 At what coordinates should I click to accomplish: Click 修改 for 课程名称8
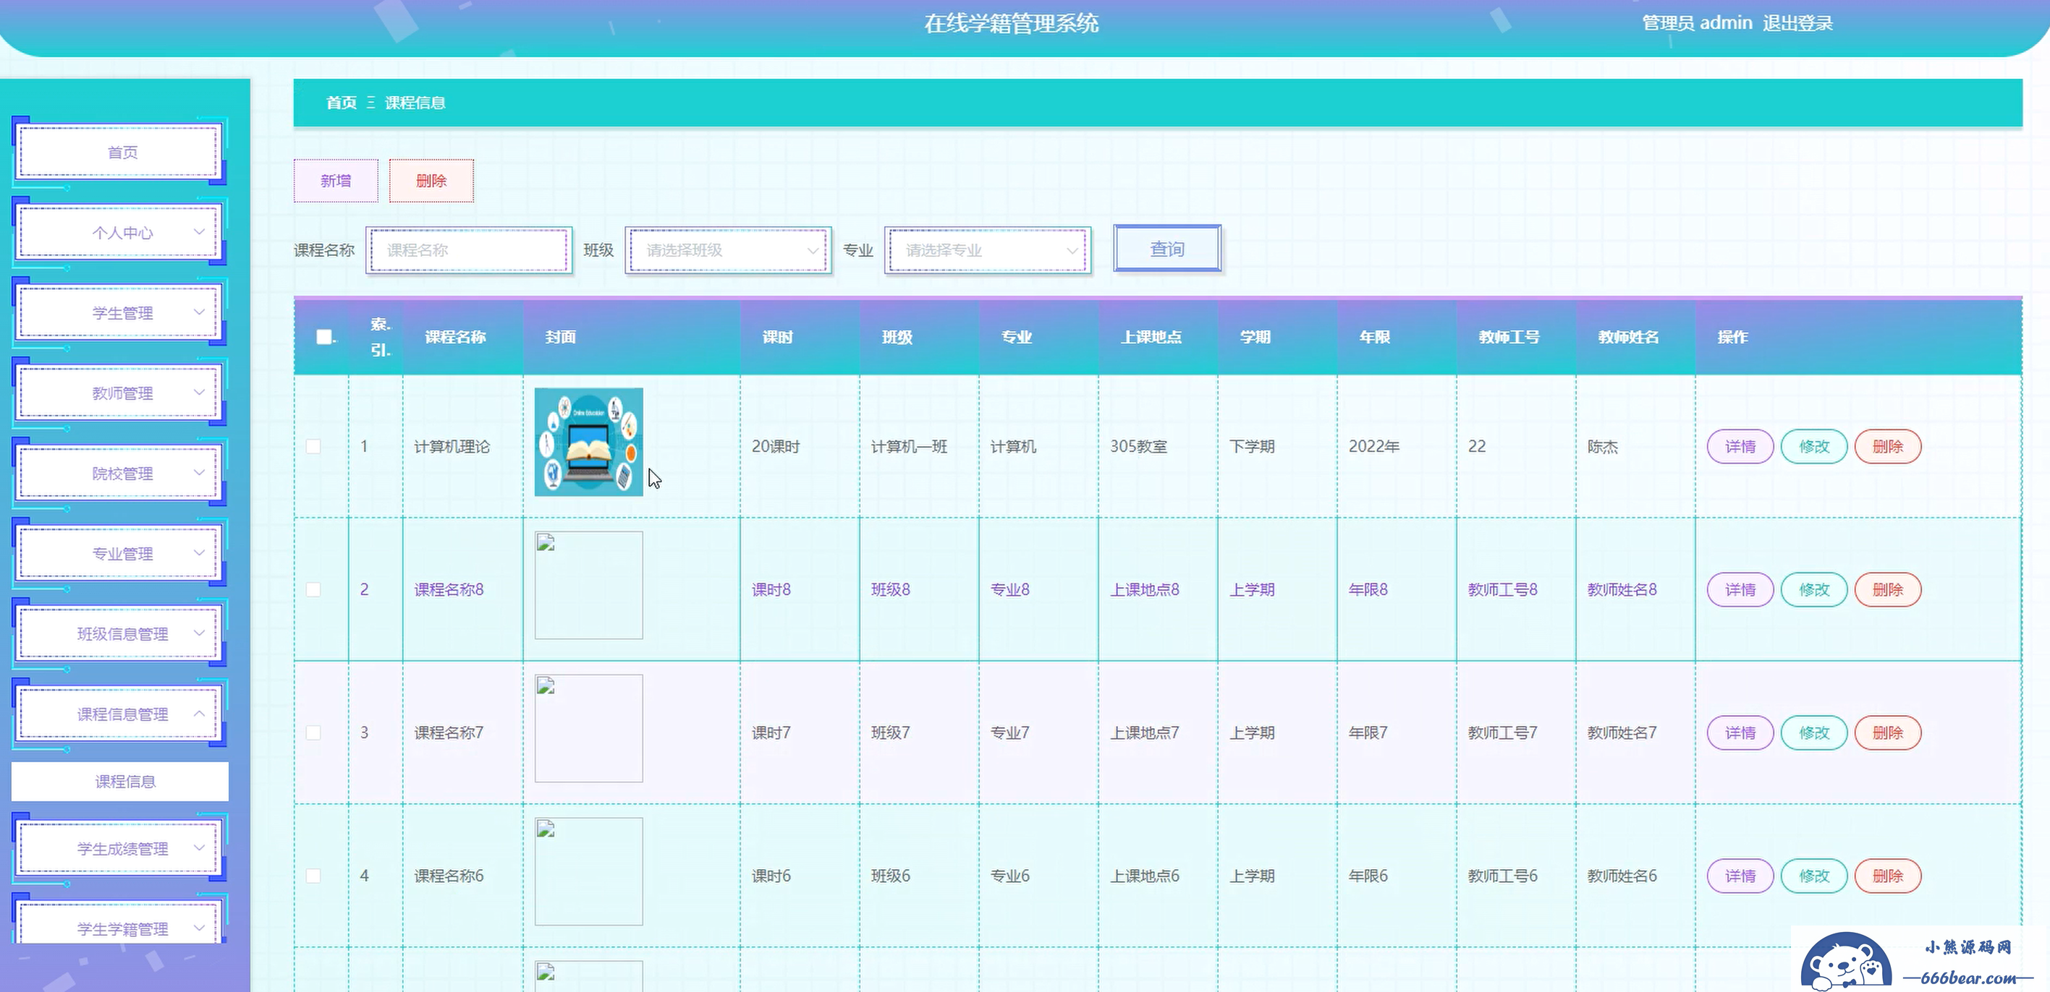pos(1814,590)
